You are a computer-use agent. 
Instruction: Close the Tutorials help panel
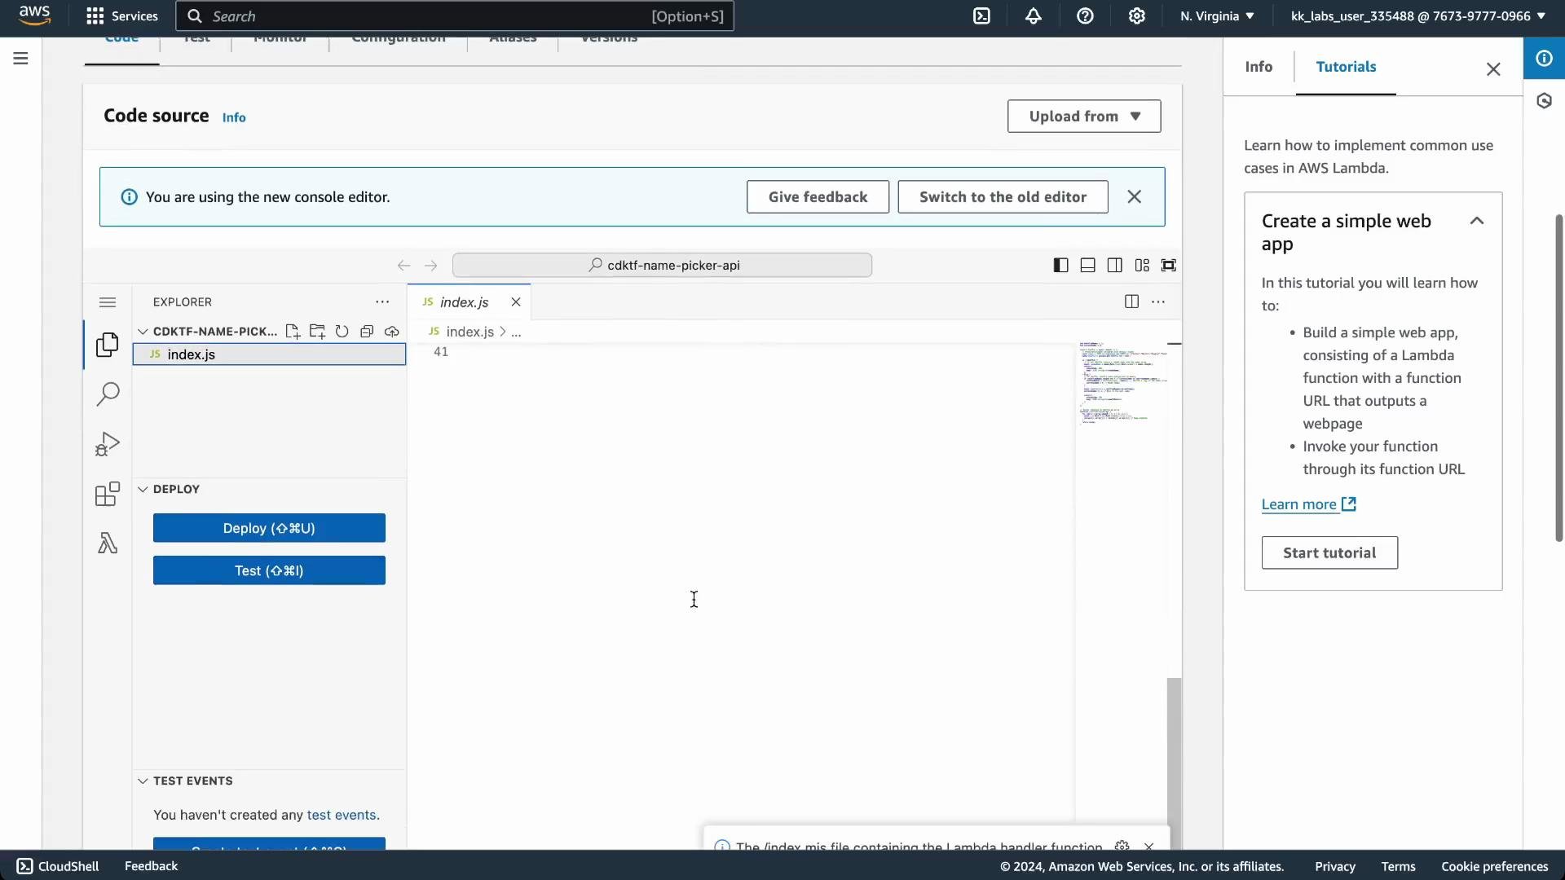(1493, 69)
